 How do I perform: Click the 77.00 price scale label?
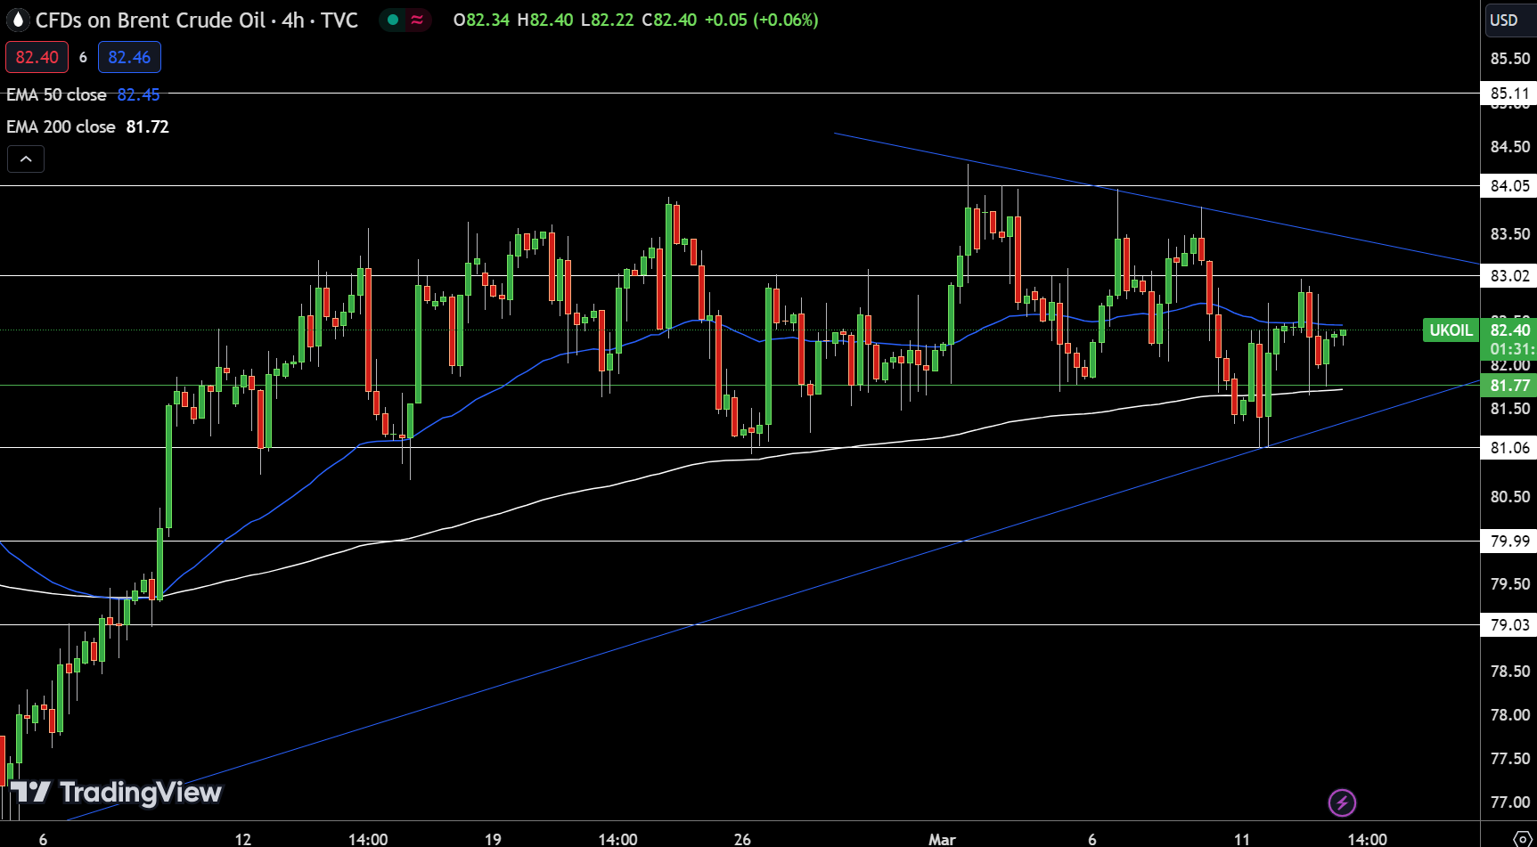[x=1510, y=802]
